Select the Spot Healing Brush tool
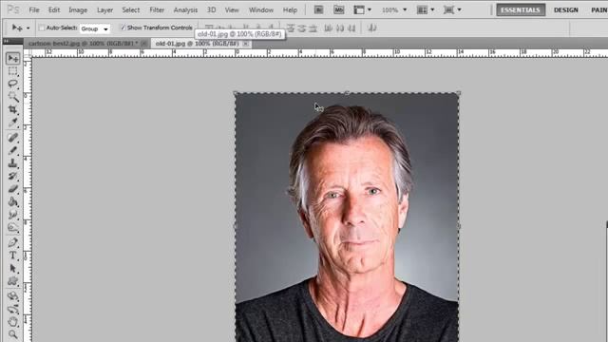The image size is (608, 342). coord(12,137)
